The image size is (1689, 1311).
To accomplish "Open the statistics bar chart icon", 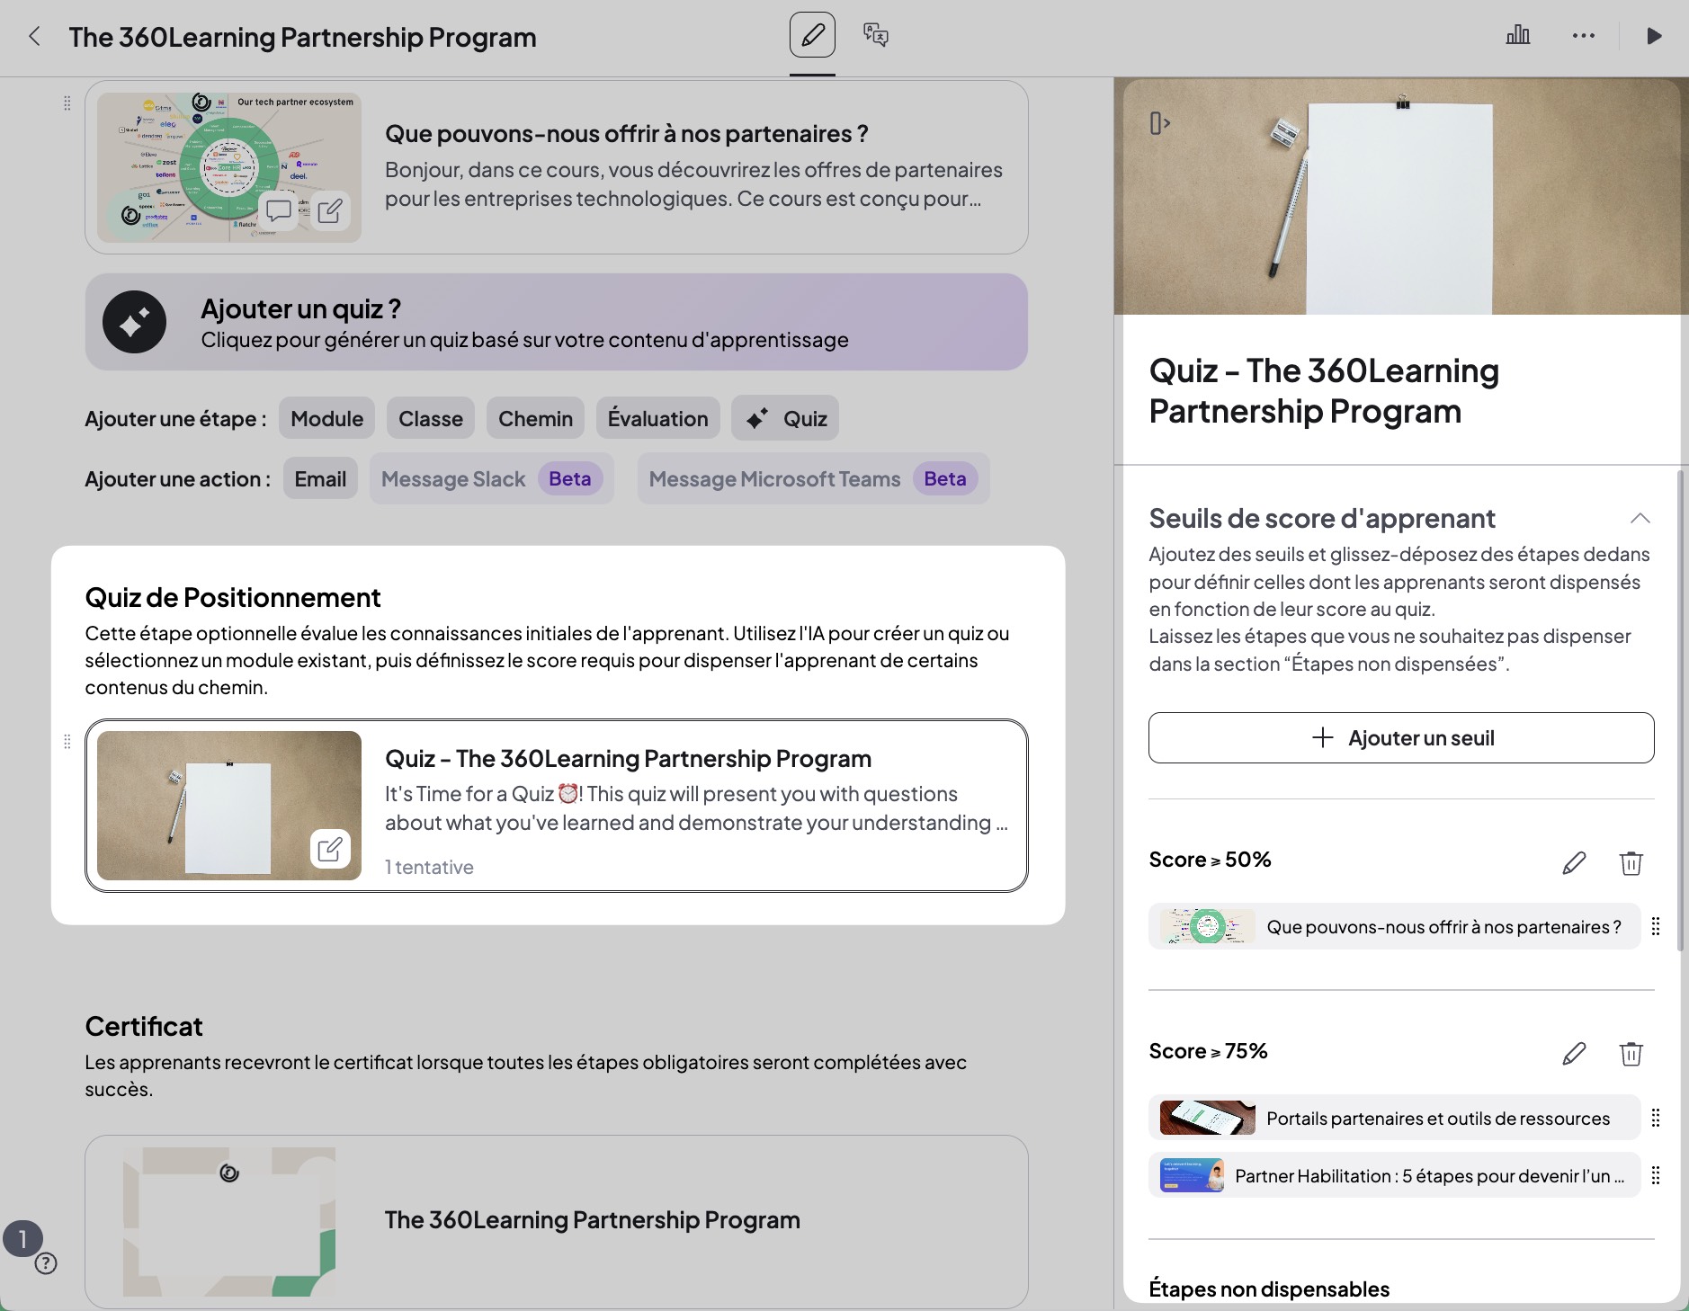I will tap(1518, 36).
